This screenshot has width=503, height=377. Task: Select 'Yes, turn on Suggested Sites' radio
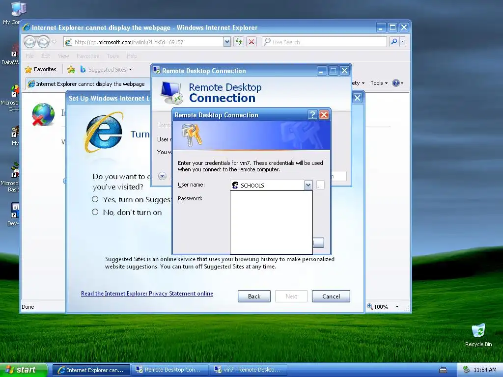point(95,199)
